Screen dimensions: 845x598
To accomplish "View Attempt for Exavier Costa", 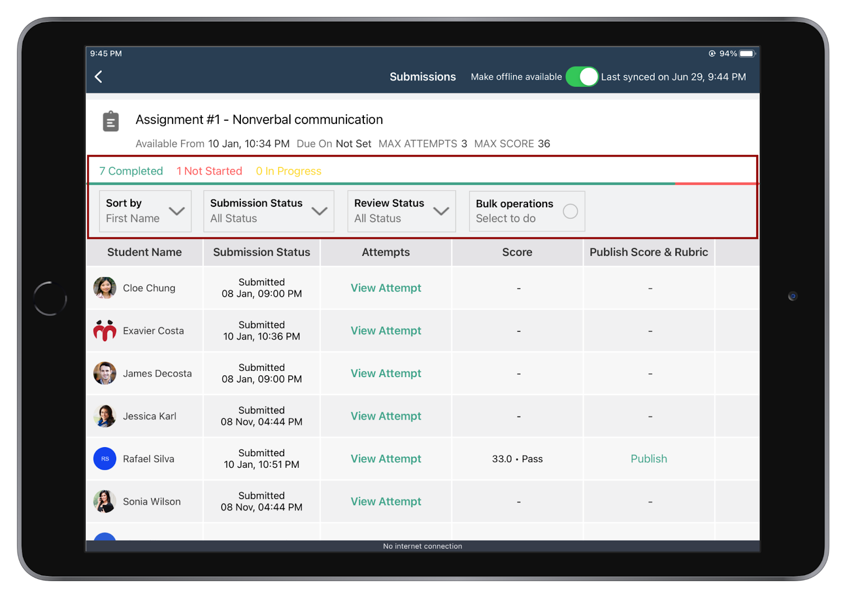I will tap(386, 331).
